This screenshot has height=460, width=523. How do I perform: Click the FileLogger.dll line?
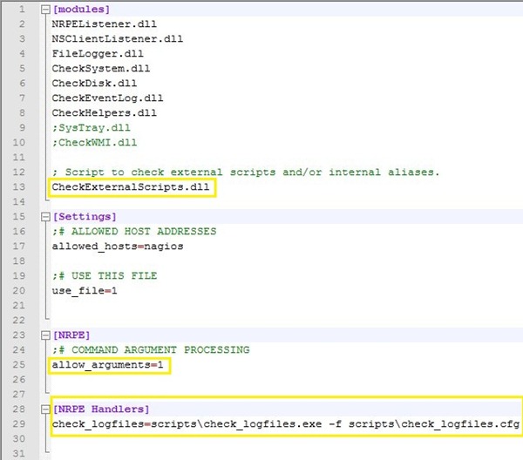(98, 54)
